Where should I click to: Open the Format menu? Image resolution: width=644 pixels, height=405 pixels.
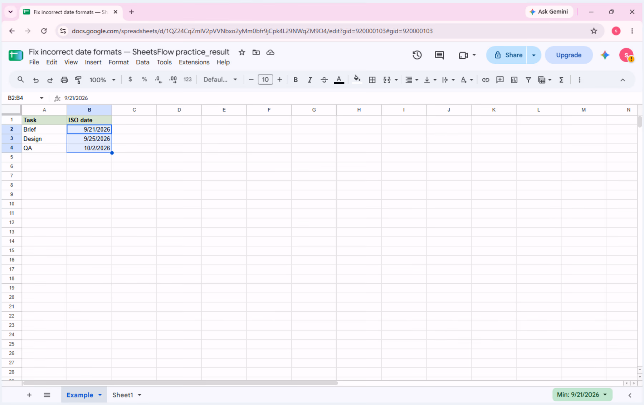tap(118, 62)
